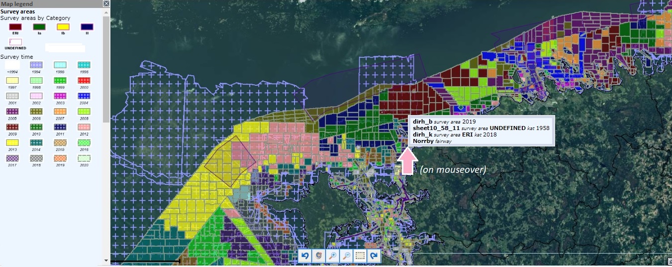Click the "Survey areas by Category" label
Viewport: 672px width, 267px height.
point(35,18)
